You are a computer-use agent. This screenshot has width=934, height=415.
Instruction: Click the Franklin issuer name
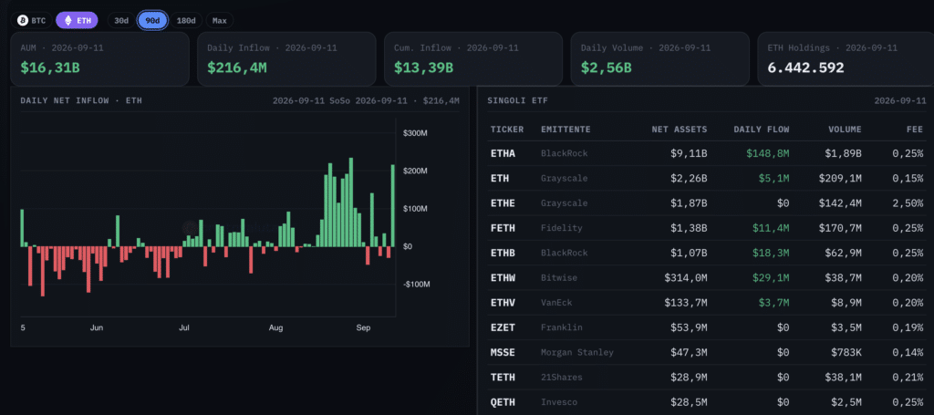point(561,327)
